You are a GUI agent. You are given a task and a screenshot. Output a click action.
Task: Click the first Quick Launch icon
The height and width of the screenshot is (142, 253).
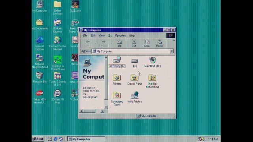click(50, 139)
